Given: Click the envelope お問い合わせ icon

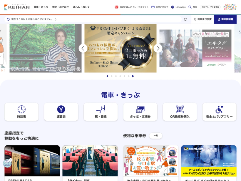Looking at the screenshot, I should pyautogui.click(x=153, y=7).
